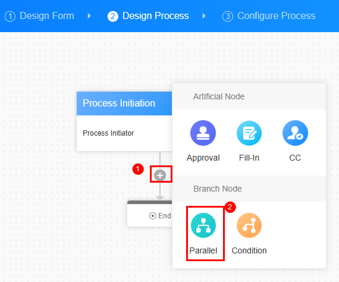
Task: Select the Process Initiation node header
Action: (x=124, y=104)
